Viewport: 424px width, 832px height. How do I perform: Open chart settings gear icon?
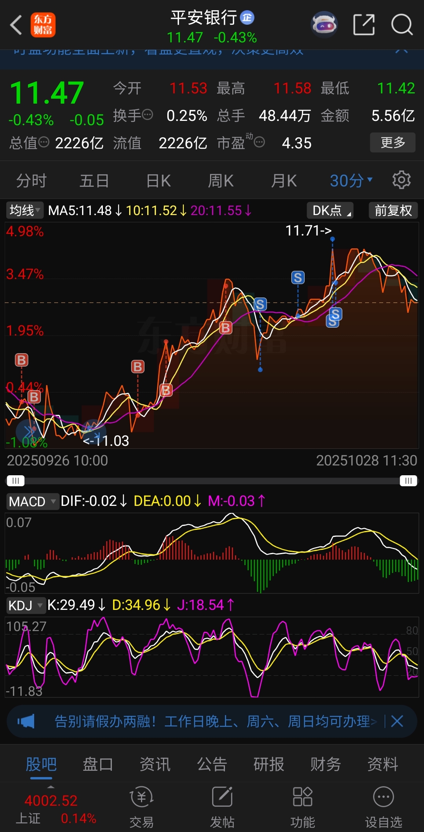(x=402, y=180)
